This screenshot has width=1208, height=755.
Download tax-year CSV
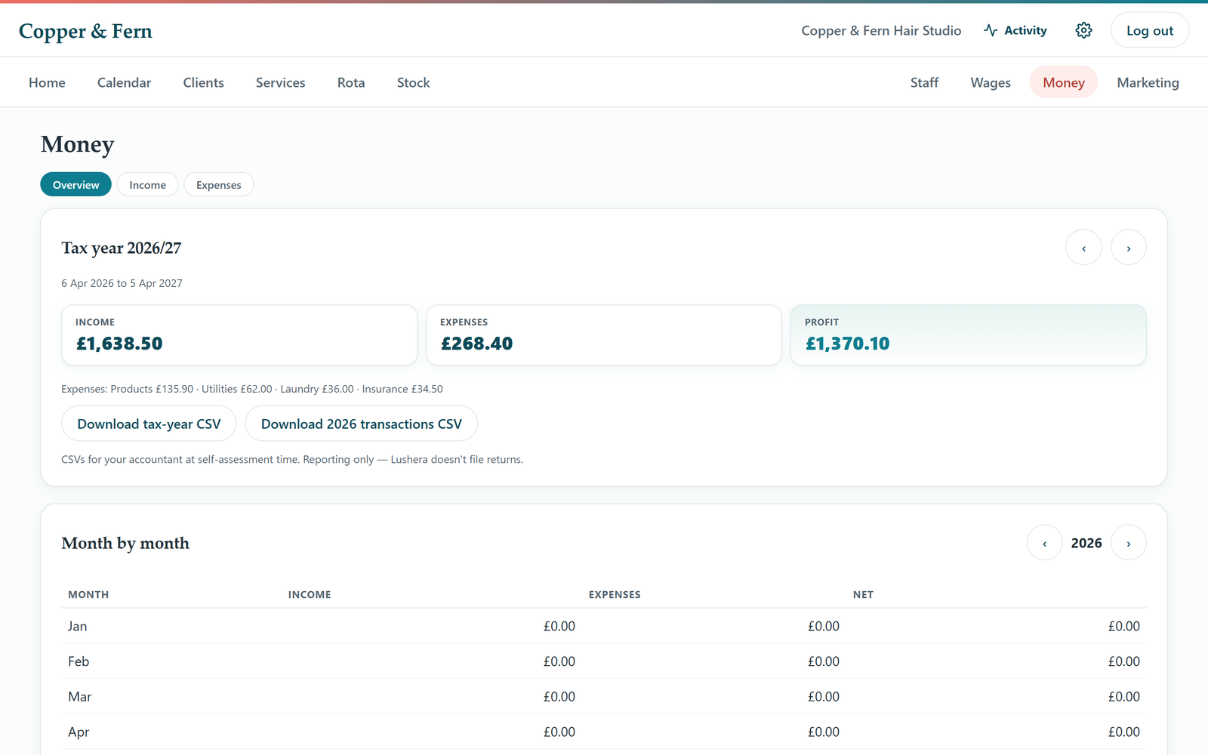click(149, 424)
